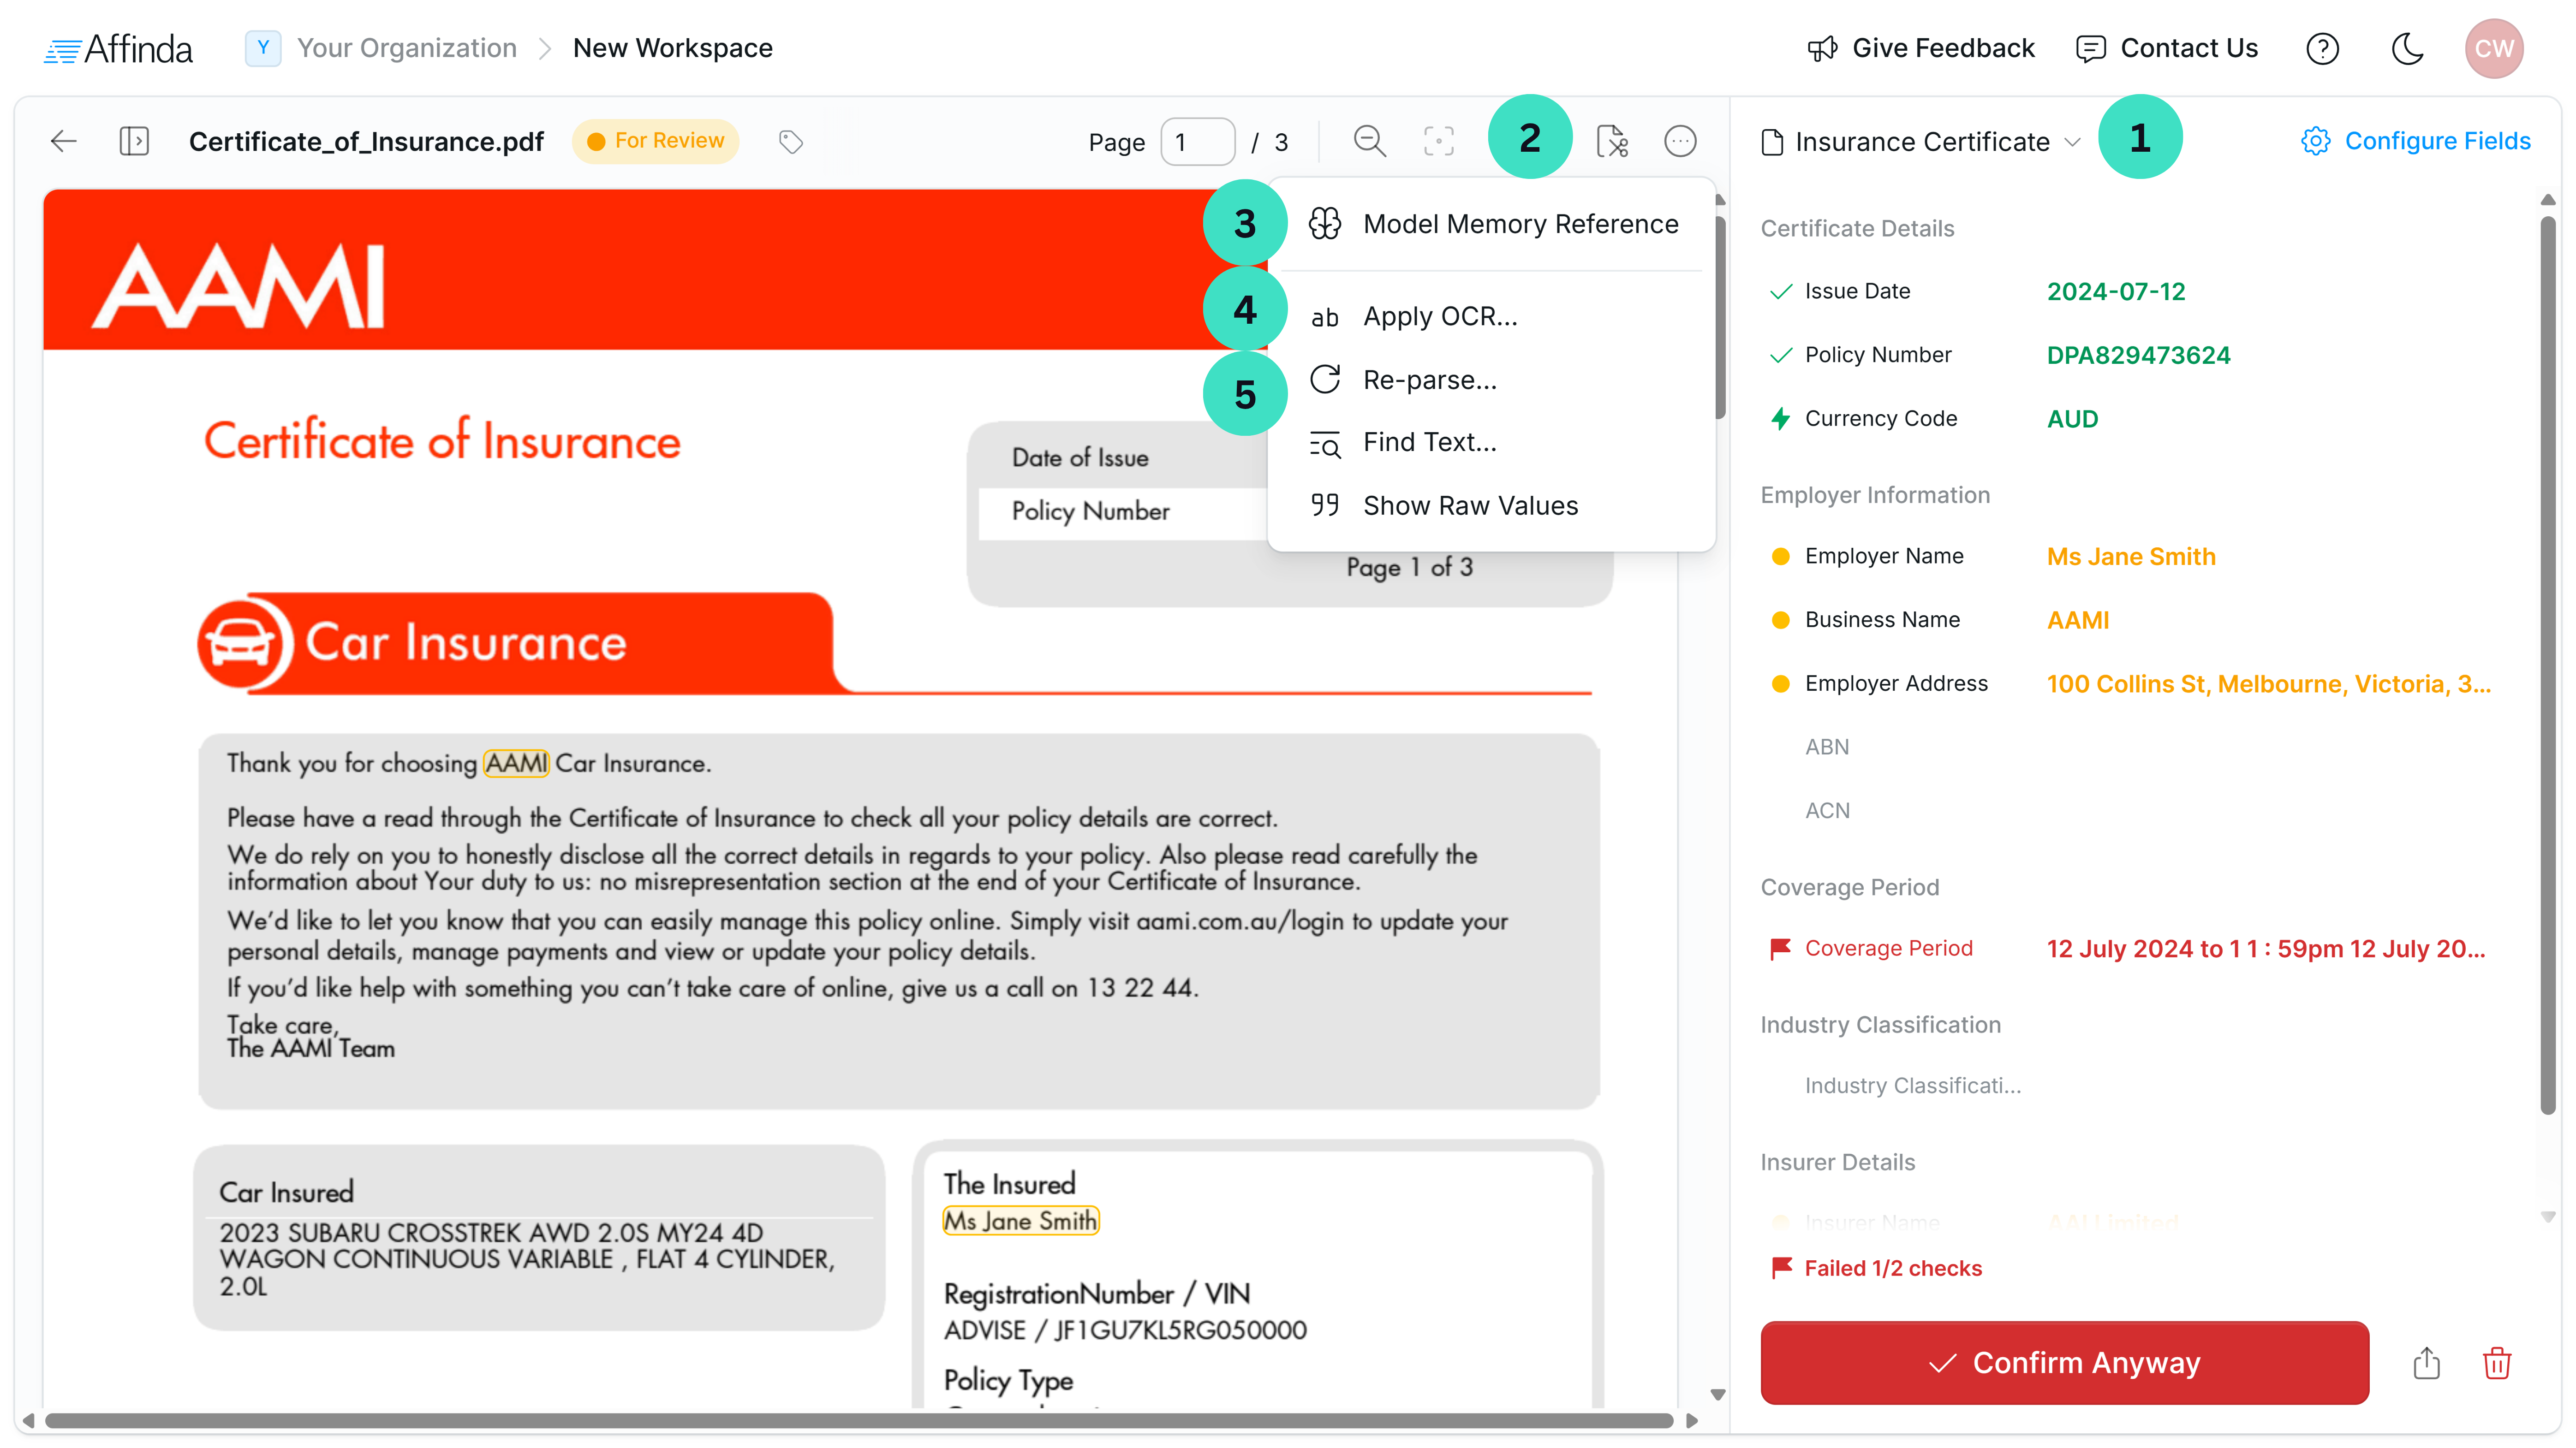Screen dimensions: 2576x1448
Task: Click the yellow status dot beside Employer Name
Action: 1780,557
